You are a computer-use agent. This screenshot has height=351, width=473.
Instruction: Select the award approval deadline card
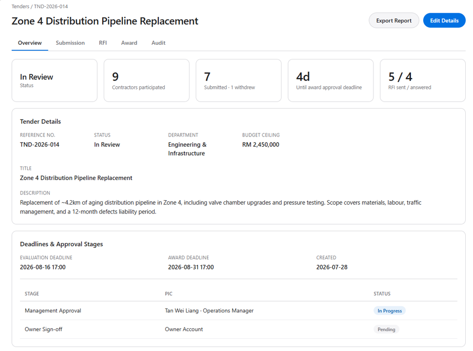point(331,81)
